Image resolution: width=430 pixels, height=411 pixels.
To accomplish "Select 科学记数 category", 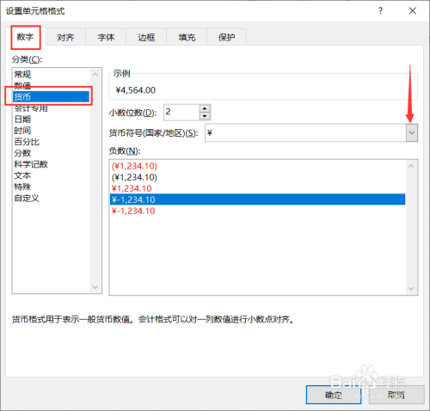I will 52,164.
